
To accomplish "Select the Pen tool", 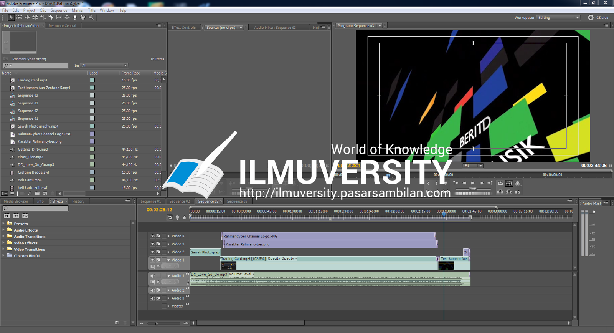I will [x=75, y=17].
